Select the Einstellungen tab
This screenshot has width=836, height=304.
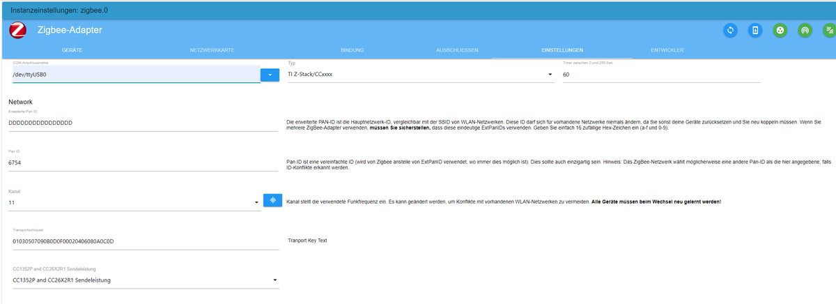pos(562,50)
